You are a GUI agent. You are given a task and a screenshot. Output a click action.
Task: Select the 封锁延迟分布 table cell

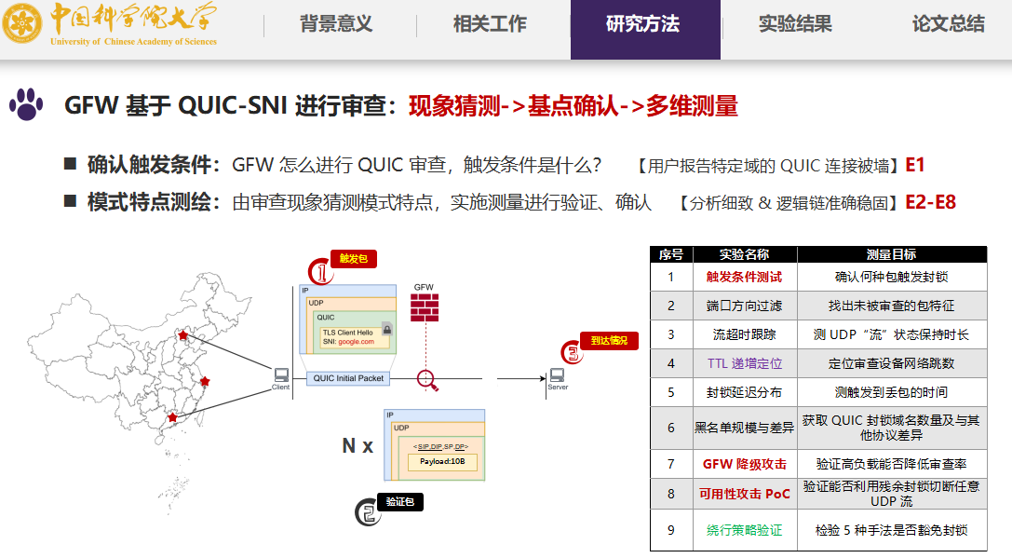pyautogui.click(x=745, y=392)
